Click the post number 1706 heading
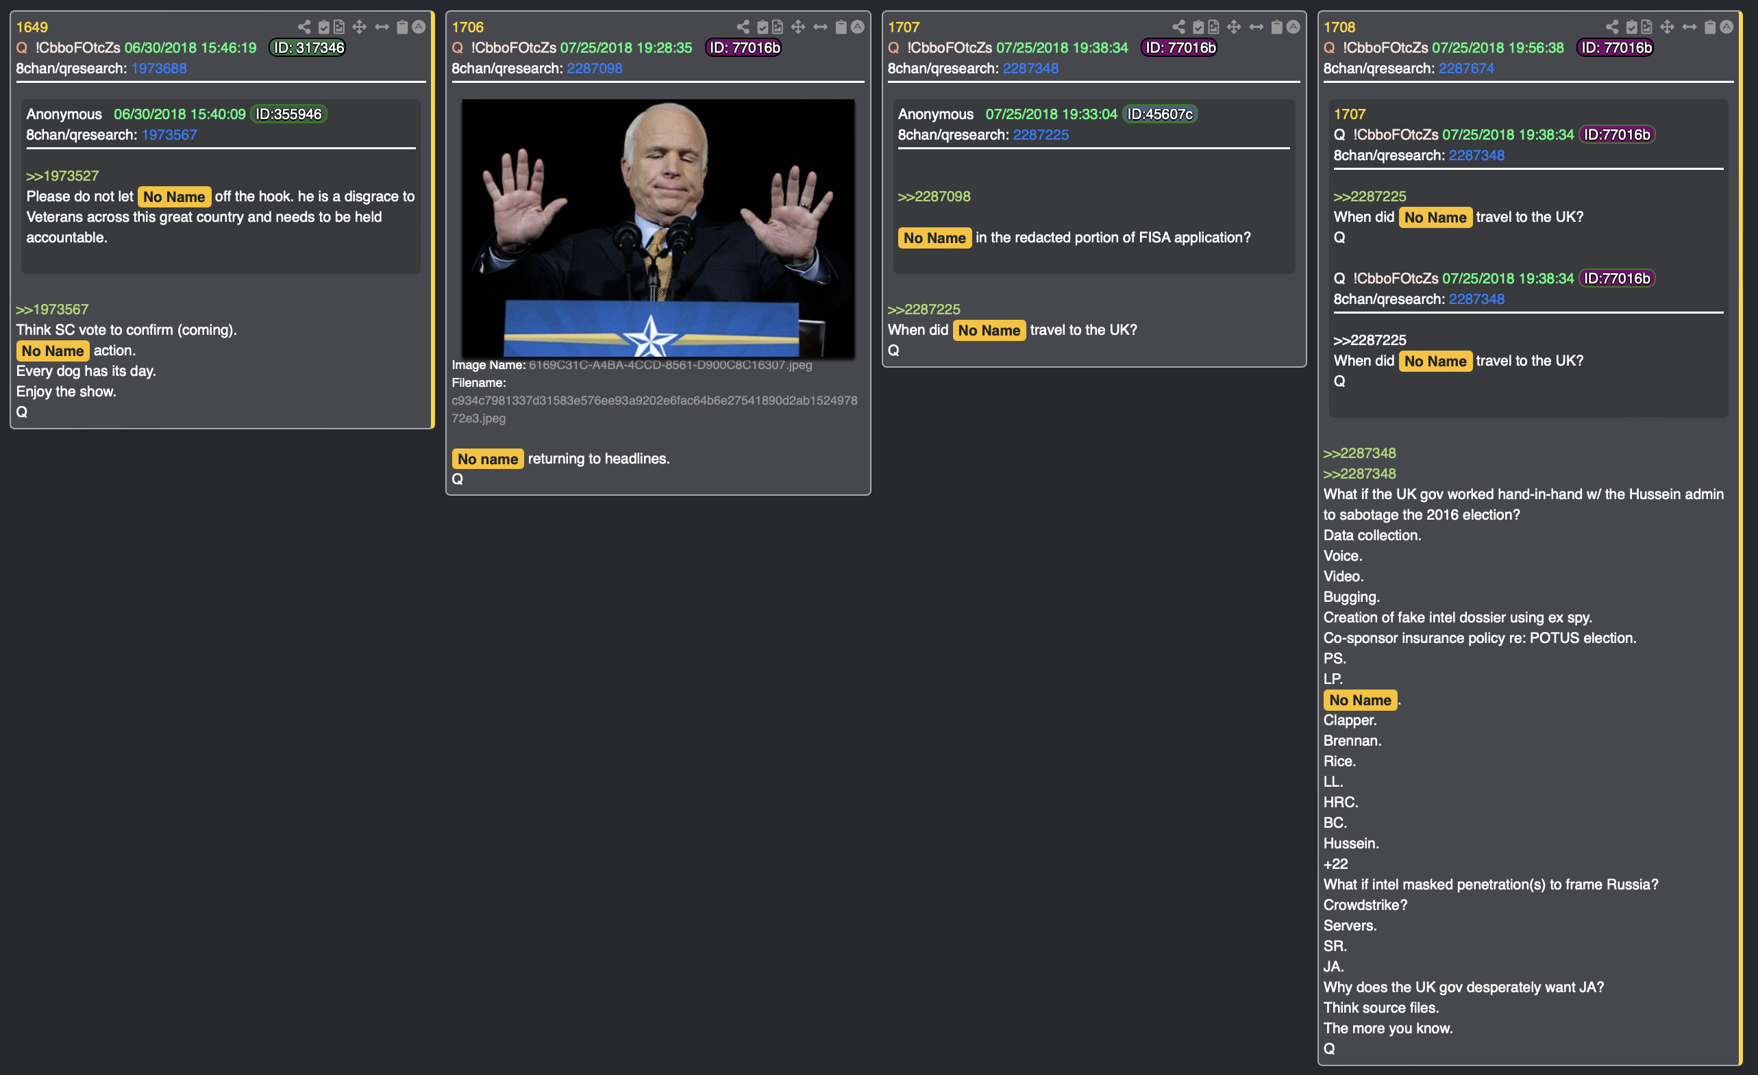 [468, 27]
